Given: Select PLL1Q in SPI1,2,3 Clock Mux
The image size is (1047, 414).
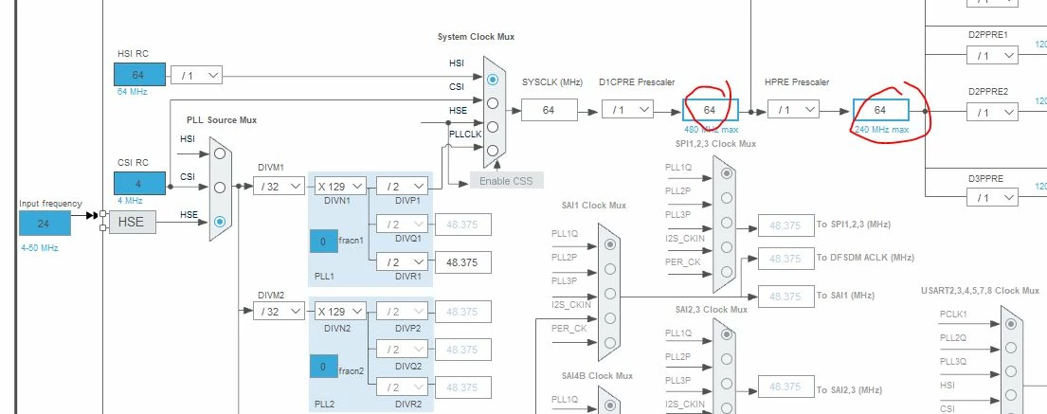Looking at the screenshot, I should point(727,173).
